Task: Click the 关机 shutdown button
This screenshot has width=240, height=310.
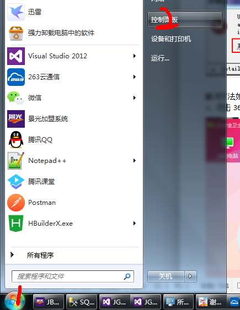Action: point(166,276)
